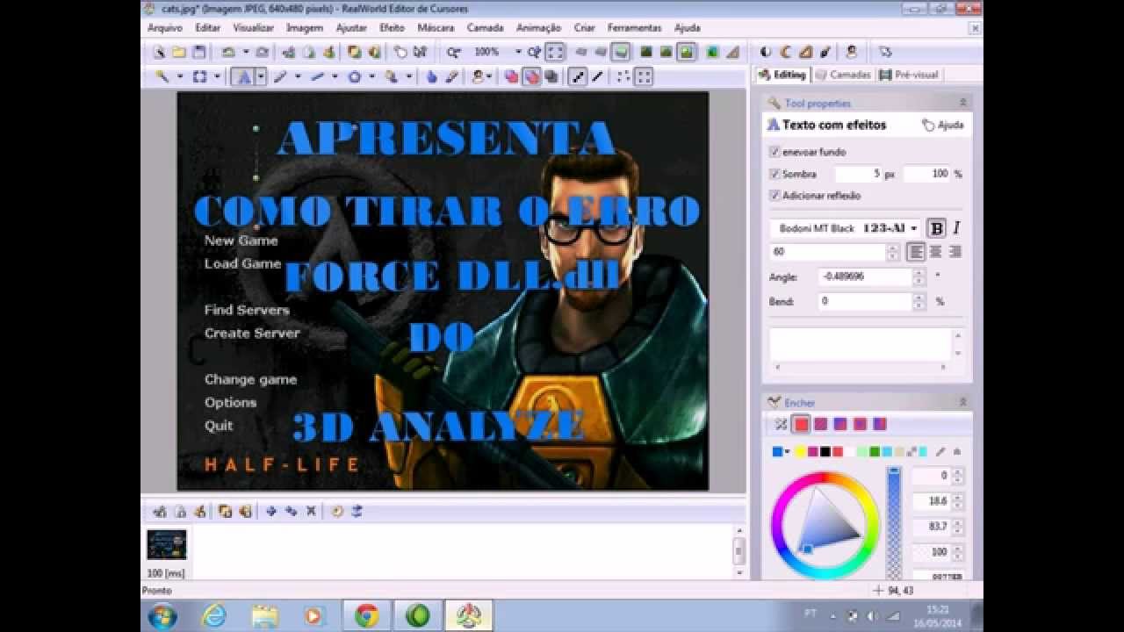Open the Undo history dropdown arrow

coord(245,52)
